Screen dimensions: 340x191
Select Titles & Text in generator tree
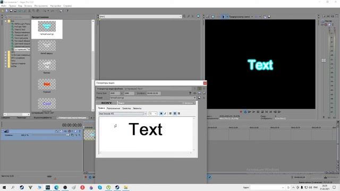(x=20, y=30)
